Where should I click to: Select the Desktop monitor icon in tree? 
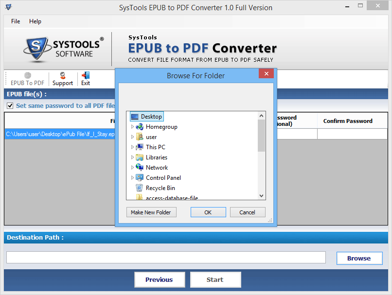pos(135,117)
